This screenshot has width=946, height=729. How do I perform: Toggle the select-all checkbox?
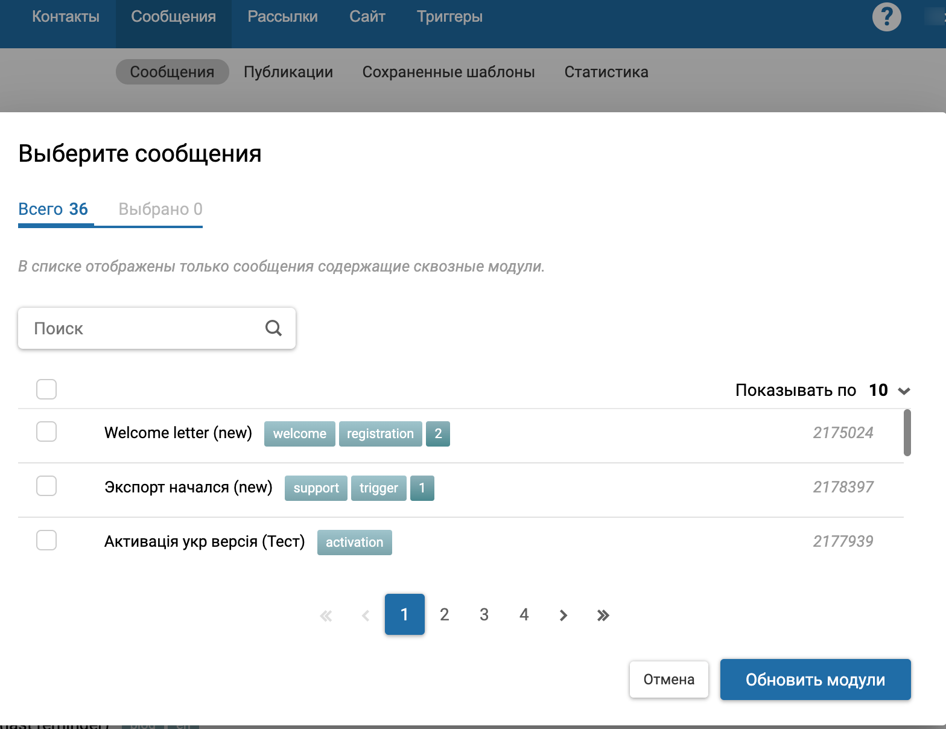[46, 389]
